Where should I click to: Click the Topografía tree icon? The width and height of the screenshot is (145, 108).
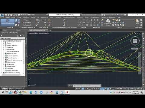6,68
